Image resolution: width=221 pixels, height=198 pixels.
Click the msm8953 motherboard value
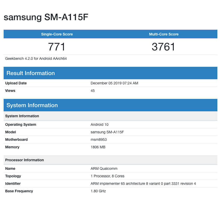[x=99, y=140]
